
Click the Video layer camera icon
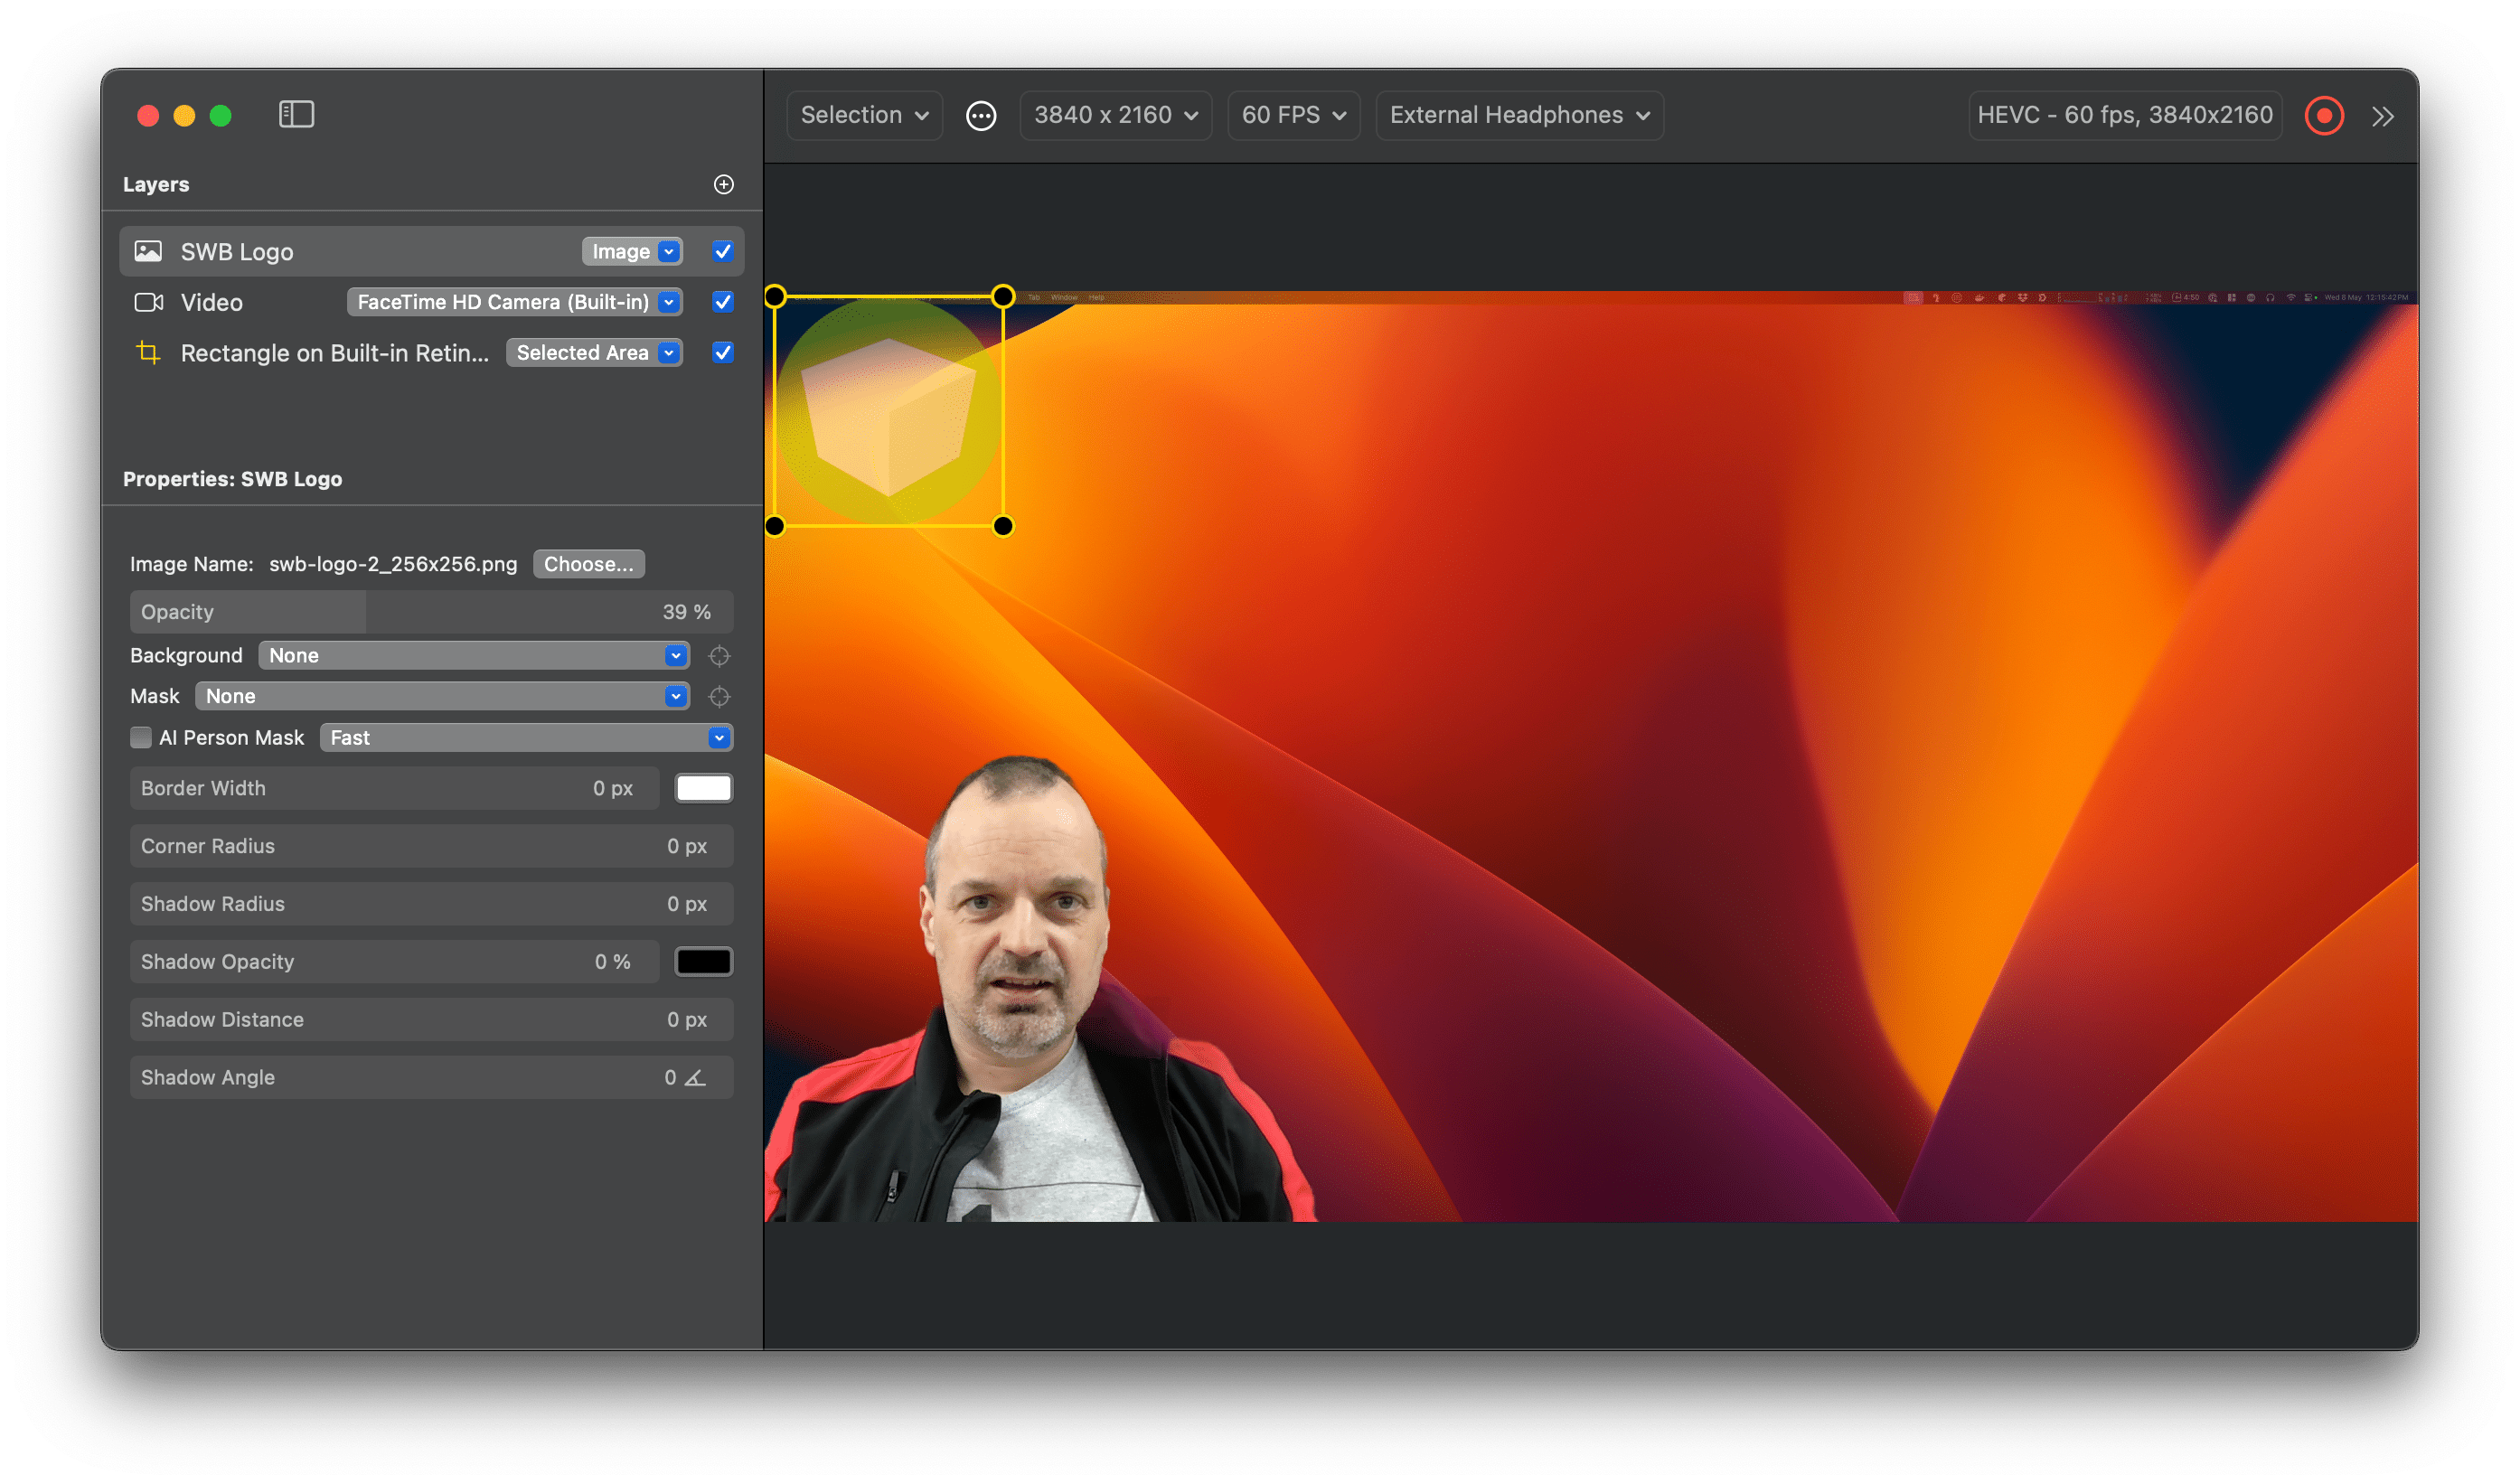point(148,302)
